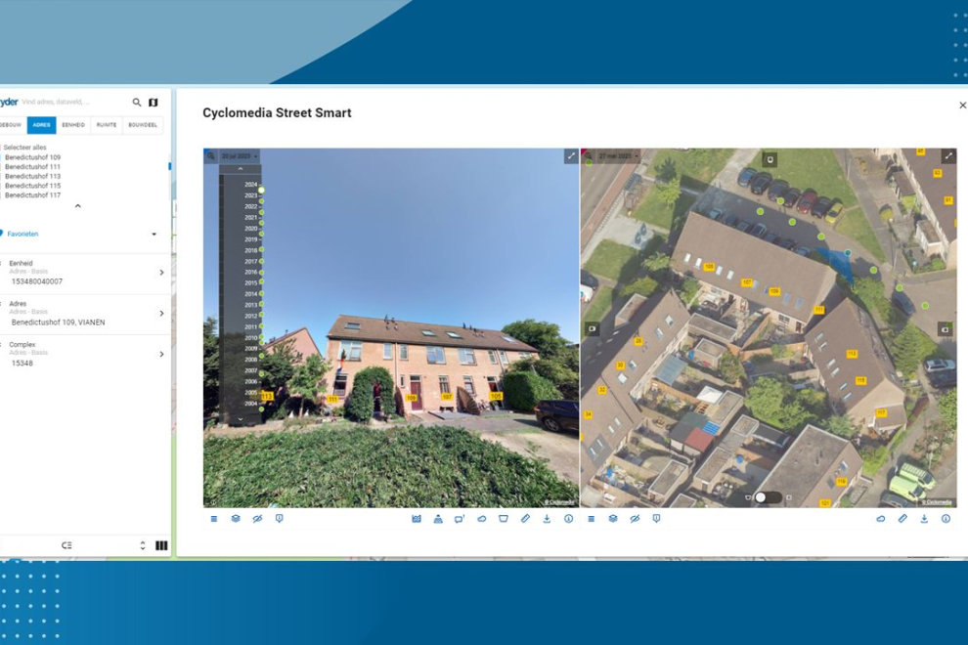Click the up-down sort arrows at the sidebar bottom
Image resolution: width=968 pixels, height=645 pixels.
[143, 545]
